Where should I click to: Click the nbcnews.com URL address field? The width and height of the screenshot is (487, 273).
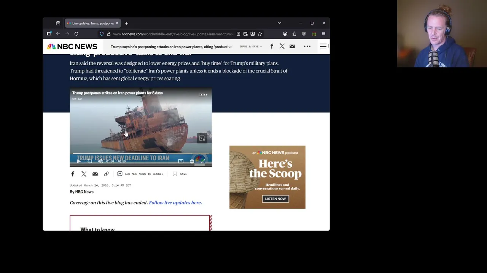coord(173,34)
